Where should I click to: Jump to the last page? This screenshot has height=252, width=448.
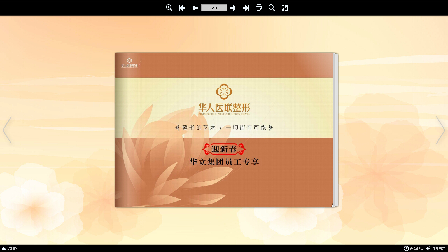pyautogui.click(x=246, y=8)
